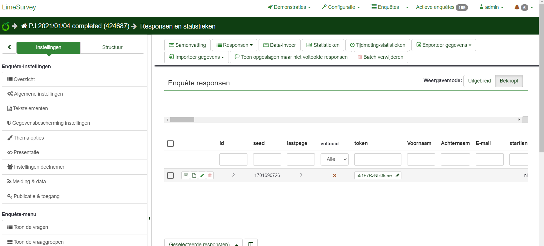Screen dimensions: 544x246
Task: Open the Importeer gegevens dropdown
Action: [x=197, y=57]
